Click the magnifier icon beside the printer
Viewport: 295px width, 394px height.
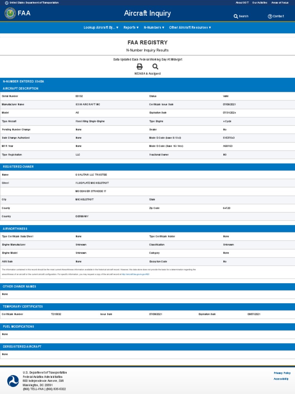[155, 67]
